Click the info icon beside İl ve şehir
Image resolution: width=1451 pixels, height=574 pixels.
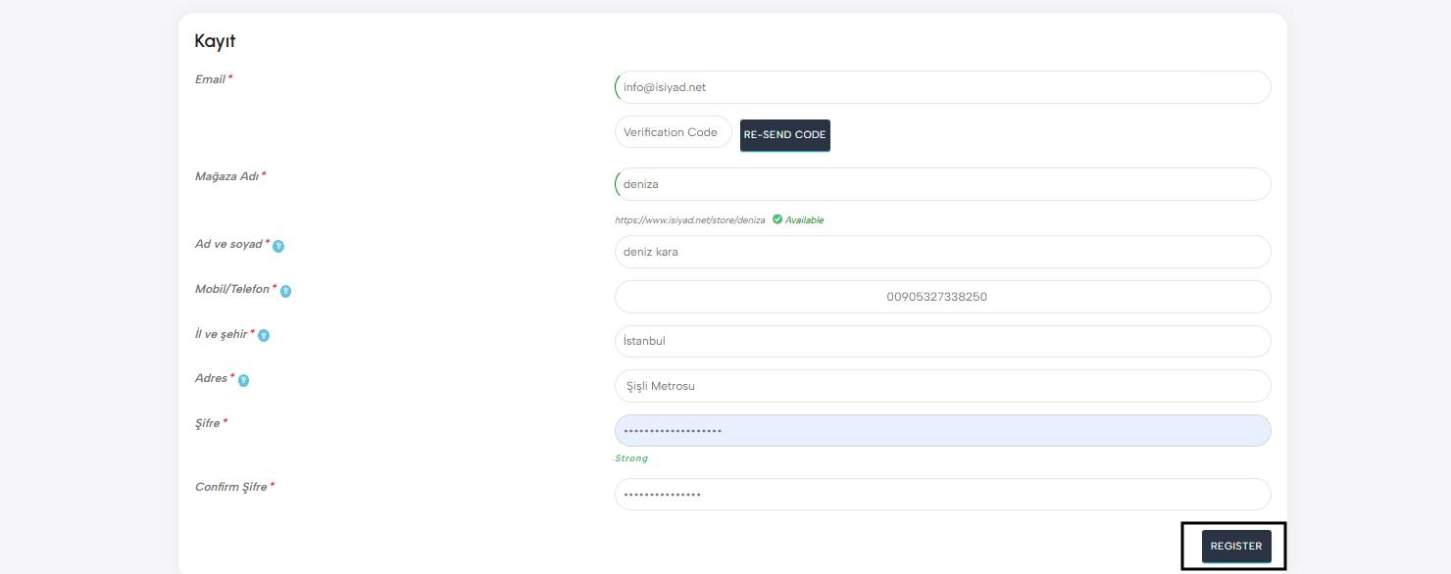click(x=264, y=336)
